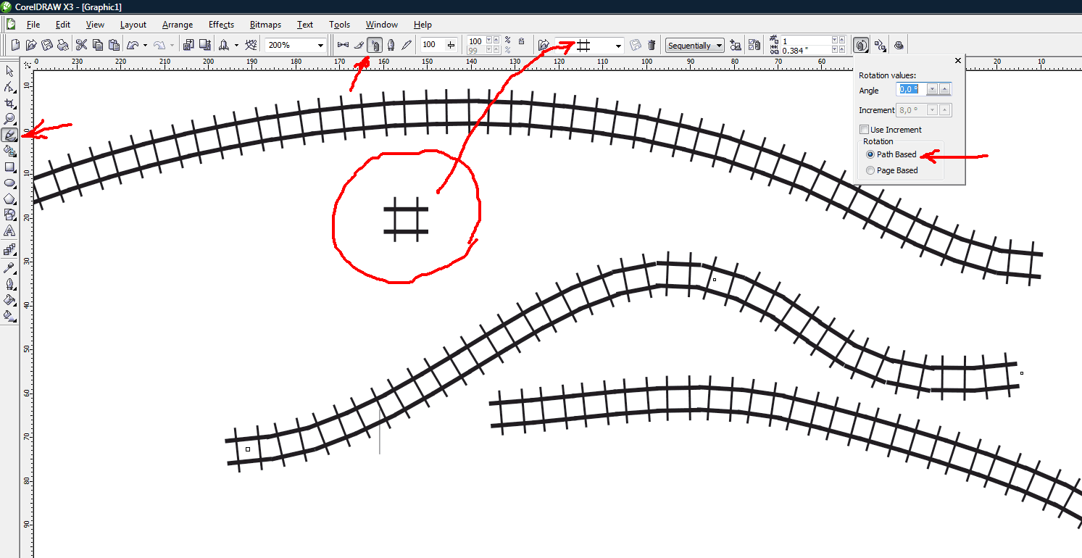Toggle the scale lock padlock icon
The width and height of the screenshot is (1082, 558).
[522, 41]
